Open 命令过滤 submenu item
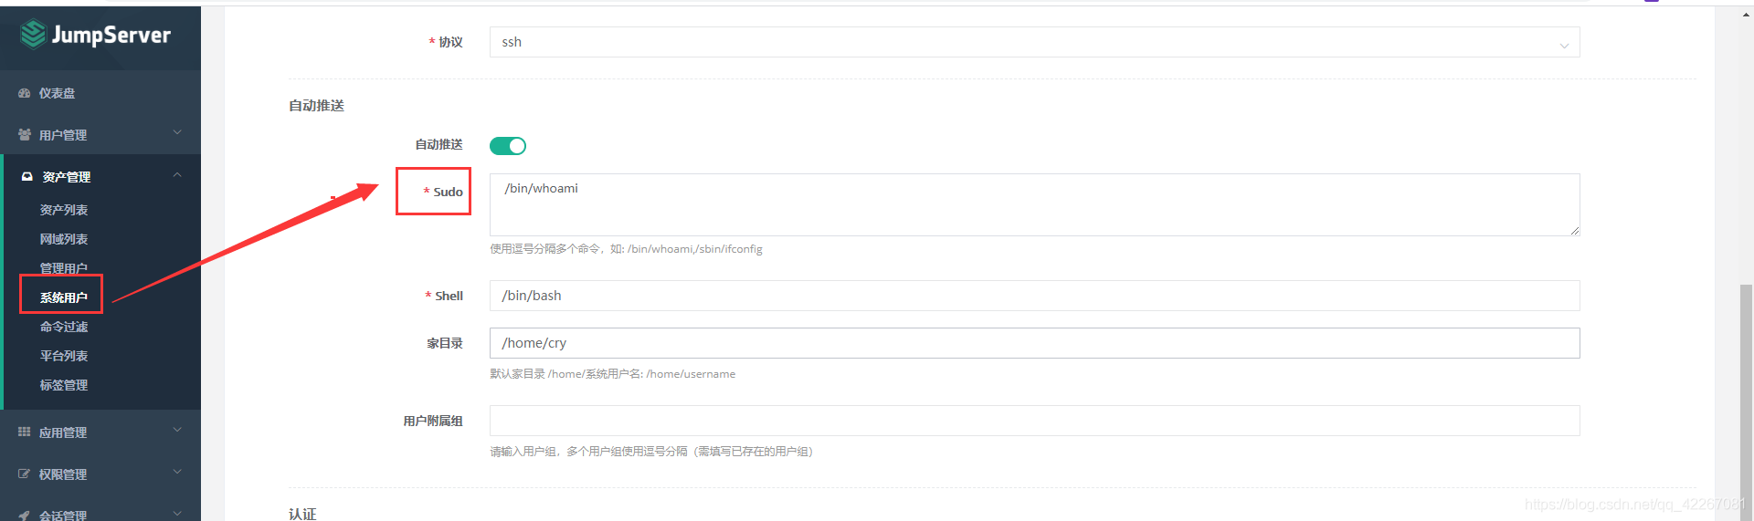The image size is (1754, 521). 64,327
